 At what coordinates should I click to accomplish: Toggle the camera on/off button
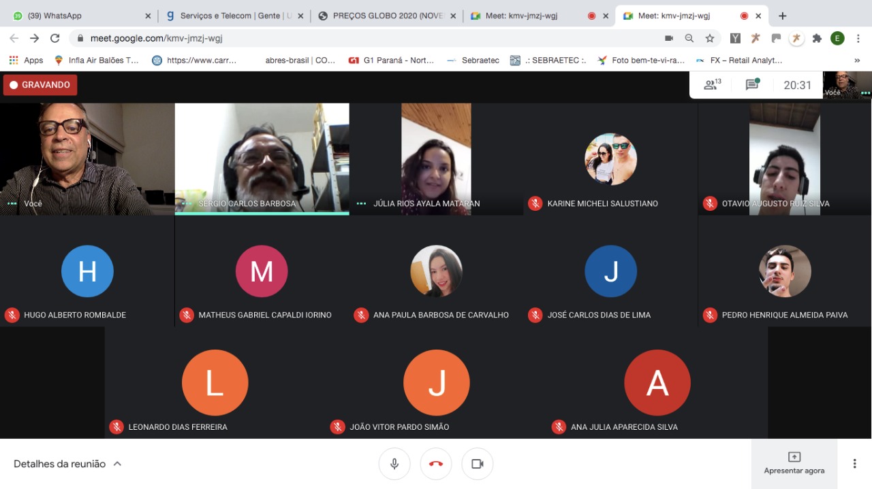pyautogui.click(x=478, y=464)
